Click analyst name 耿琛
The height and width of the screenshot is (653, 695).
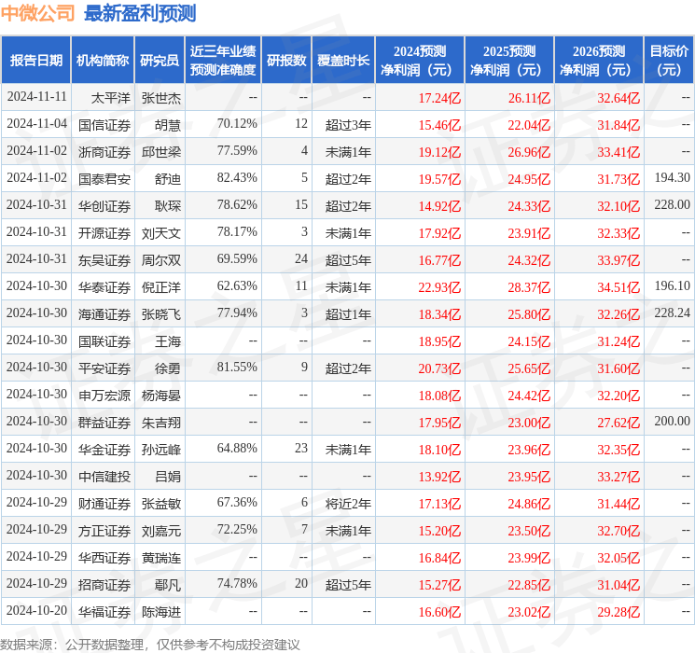[168, 206]
